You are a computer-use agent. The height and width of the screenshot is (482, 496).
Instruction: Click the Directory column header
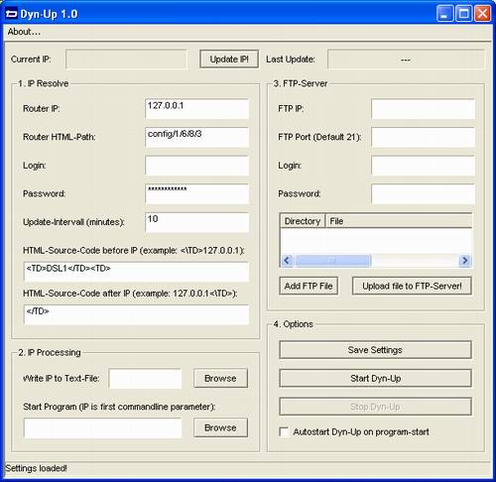pyautogui.click(x=303, y=221)
